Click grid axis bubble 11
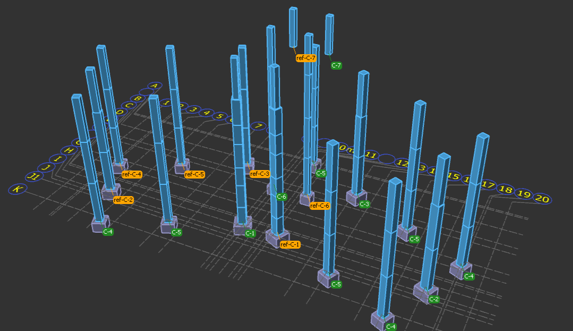 [371, 156]
